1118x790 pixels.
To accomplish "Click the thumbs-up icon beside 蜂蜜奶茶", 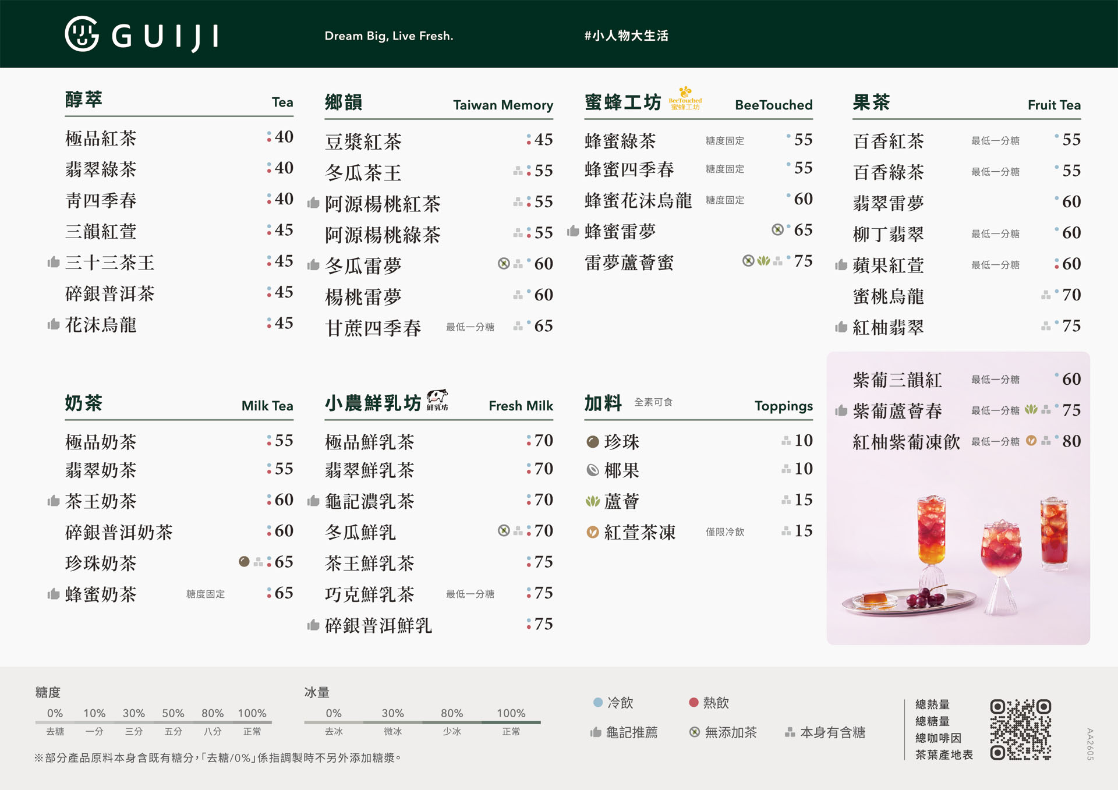I will [54, 594].
